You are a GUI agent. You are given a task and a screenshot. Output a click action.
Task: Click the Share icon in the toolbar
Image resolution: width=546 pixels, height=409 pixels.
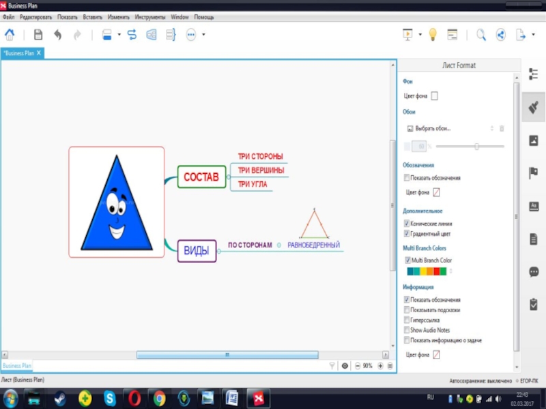coord(500,35)
